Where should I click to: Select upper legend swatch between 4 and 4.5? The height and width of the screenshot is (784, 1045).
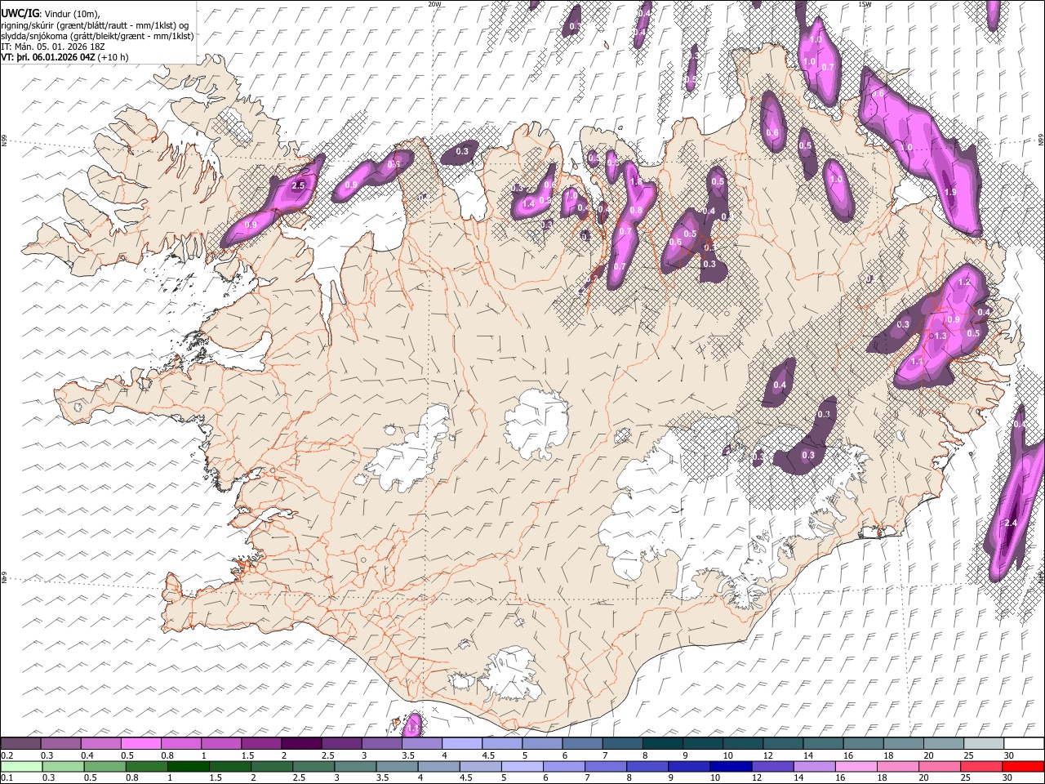click(461, 743)
